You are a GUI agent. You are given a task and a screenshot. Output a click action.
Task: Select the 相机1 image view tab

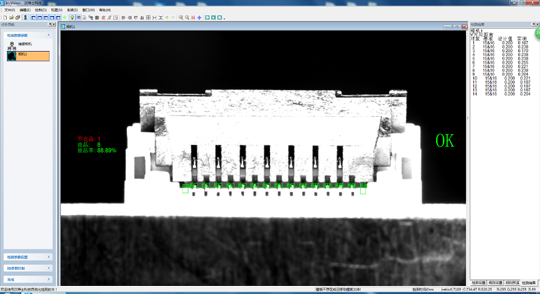coord(69,27)
